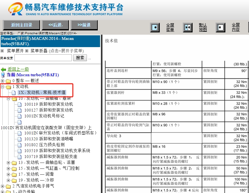Click the 全屏菜单 layout icon

click(155, 27)
